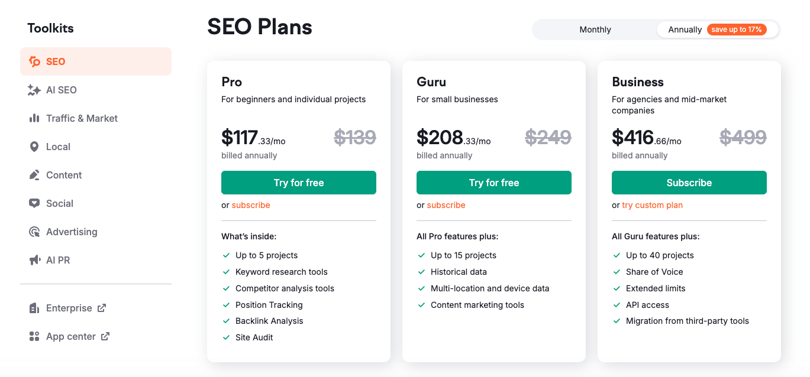Image resolution: width=810 pixels, height=377 pixels.
Task: Subscribe to the Business plan
Action: (689, 183)
